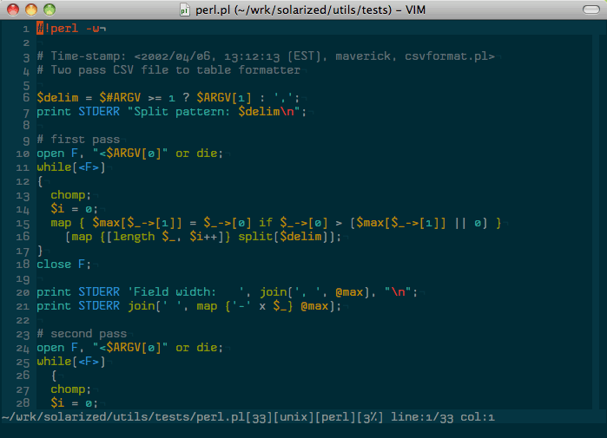
Task: Click '@max' at end of line 21
Action: coord(313,306)
